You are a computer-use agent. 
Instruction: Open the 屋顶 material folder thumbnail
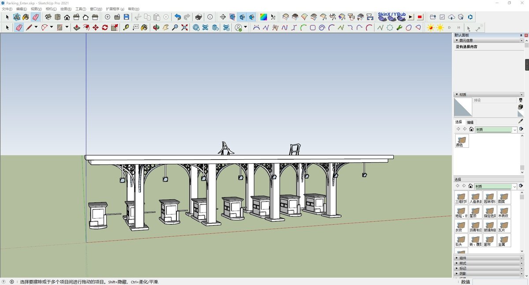[x=475, y=212]
